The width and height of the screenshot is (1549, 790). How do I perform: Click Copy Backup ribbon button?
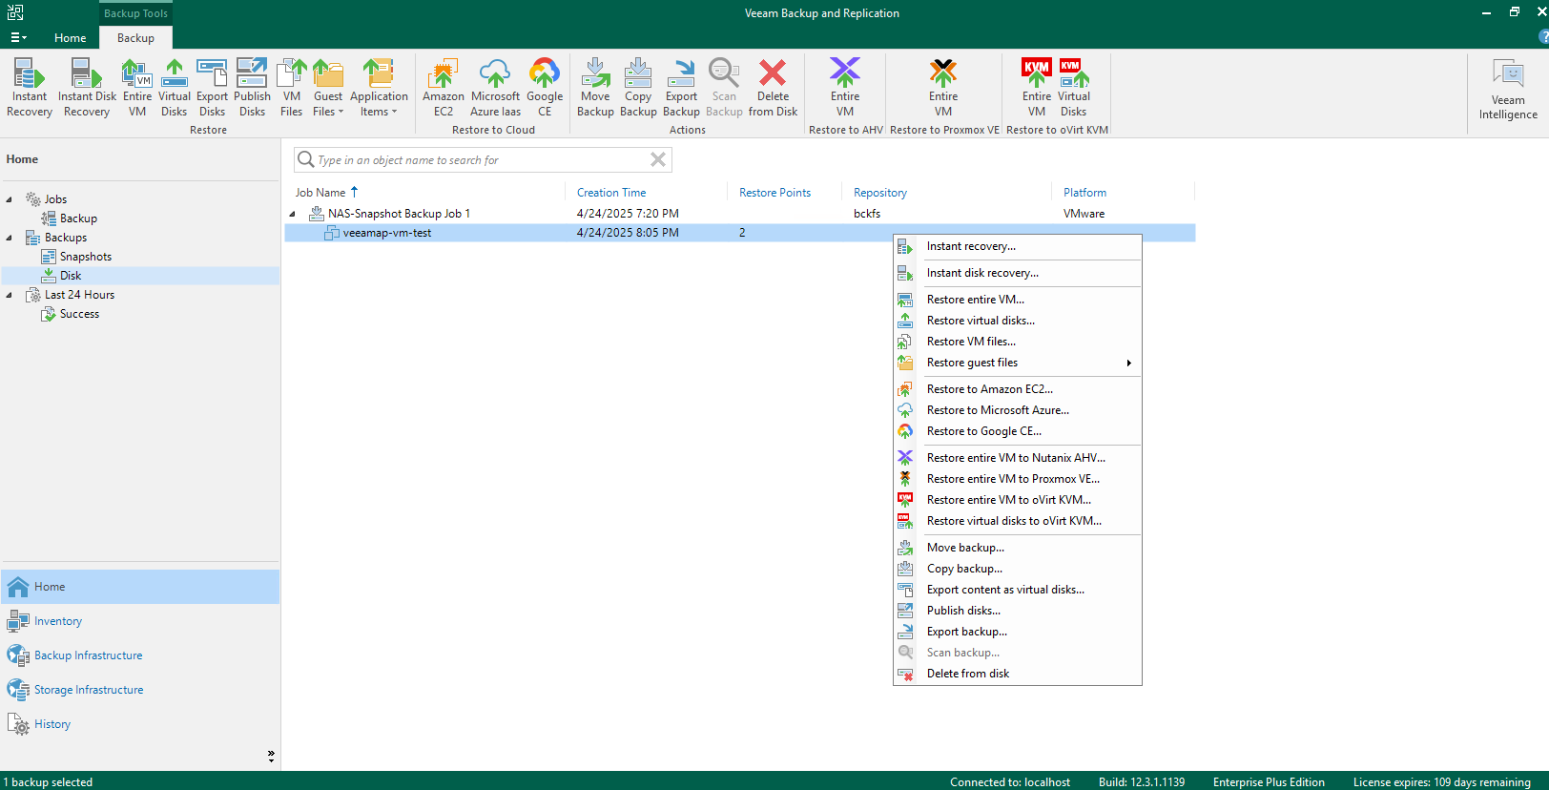(x=638, y=88)
